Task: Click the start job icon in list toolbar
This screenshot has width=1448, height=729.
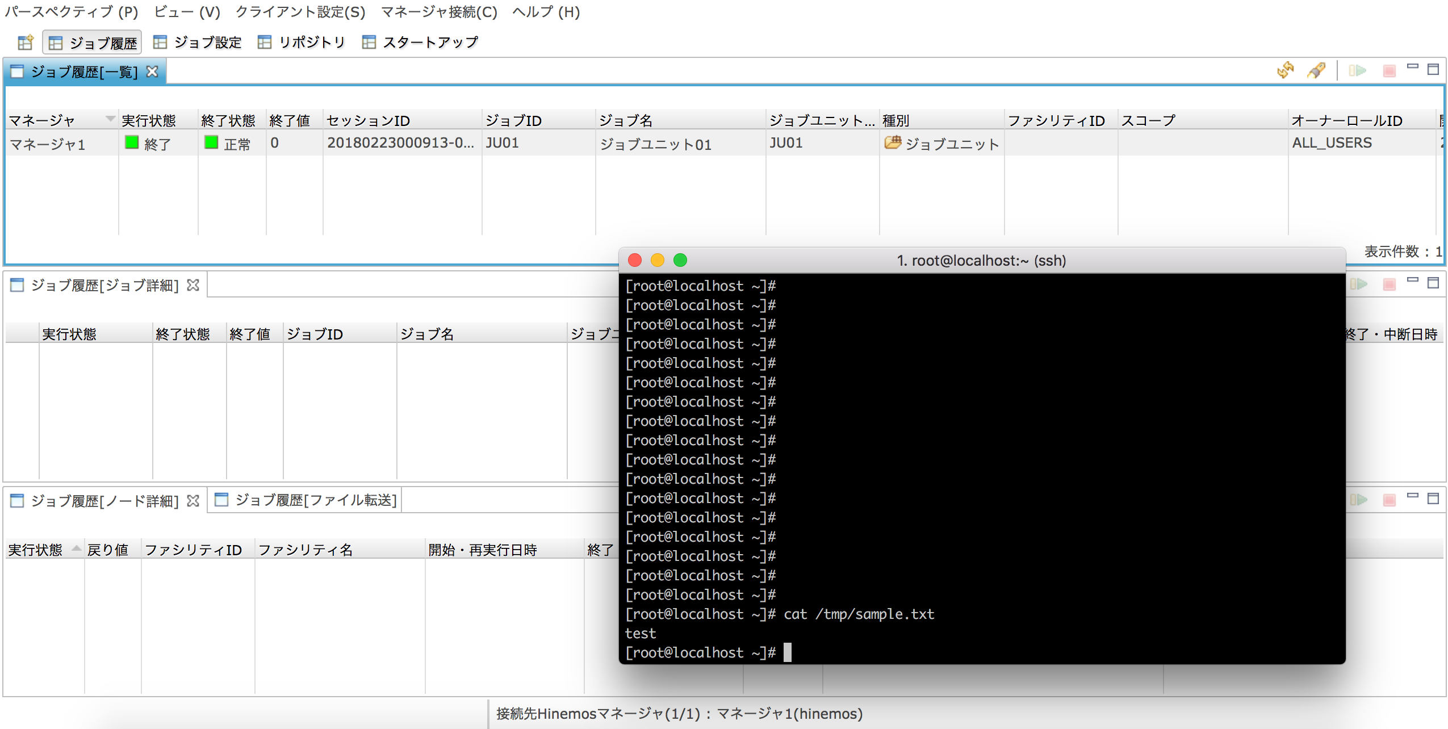Action: click(x=1358, y=70)
